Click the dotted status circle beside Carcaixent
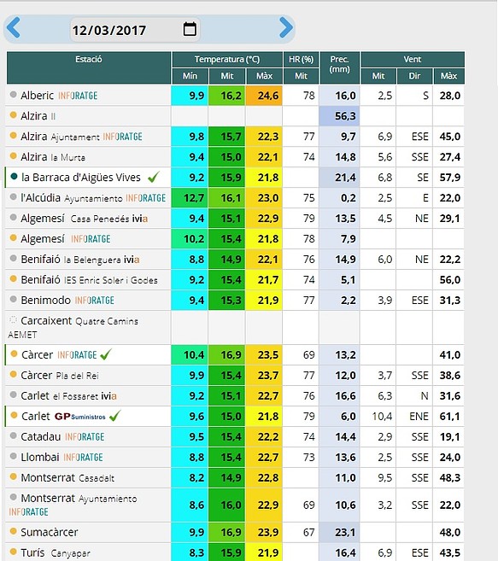The width and height of the screenshot is (498, 561). pyautogui.click(x=14, y=319)
